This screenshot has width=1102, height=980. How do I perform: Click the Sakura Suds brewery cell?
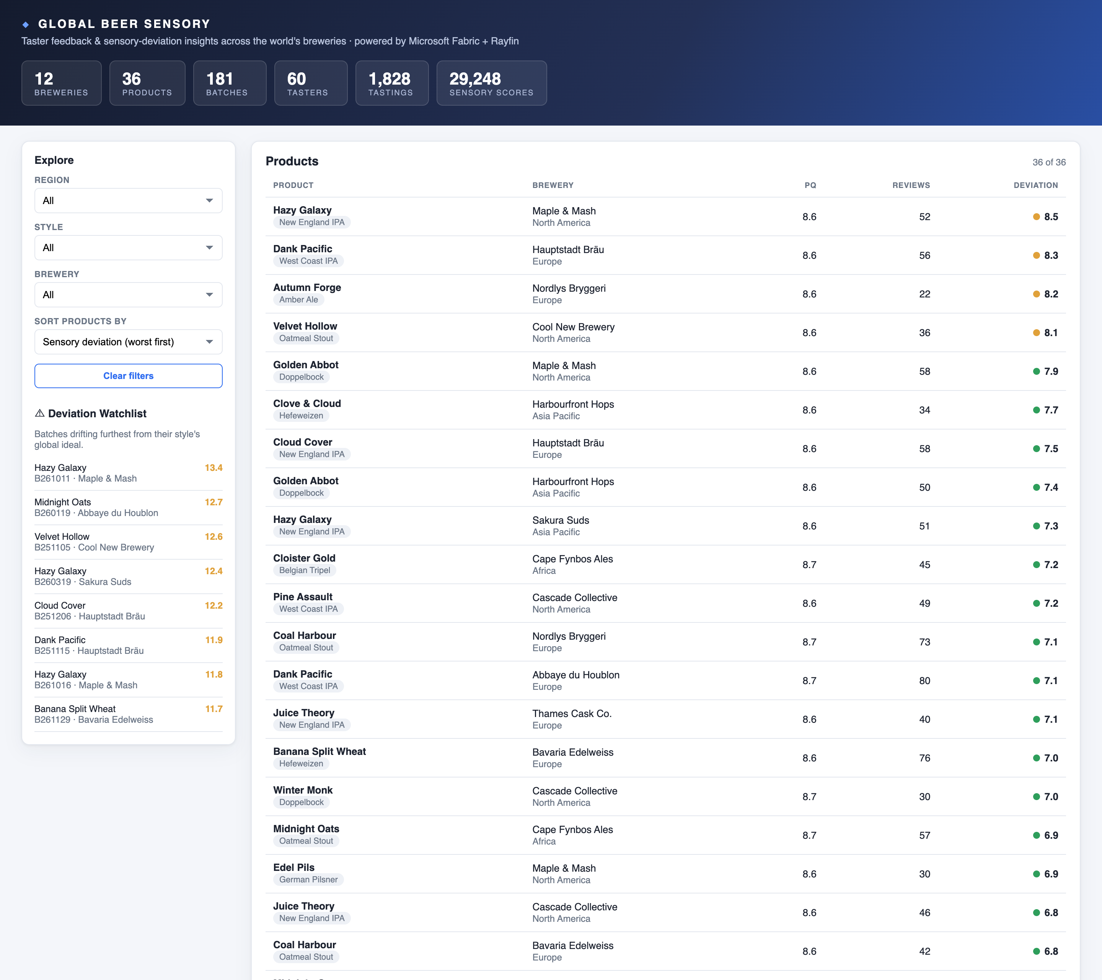point(561,526)
